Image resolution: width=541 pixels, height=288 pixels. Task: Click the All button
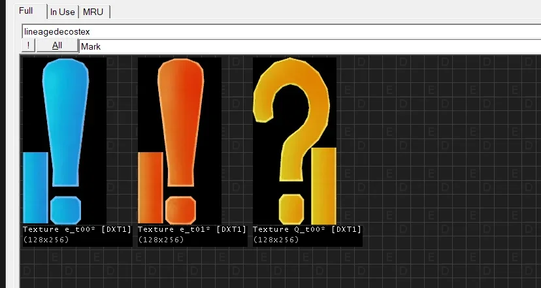pyautogui.click(x=57, y=46)
